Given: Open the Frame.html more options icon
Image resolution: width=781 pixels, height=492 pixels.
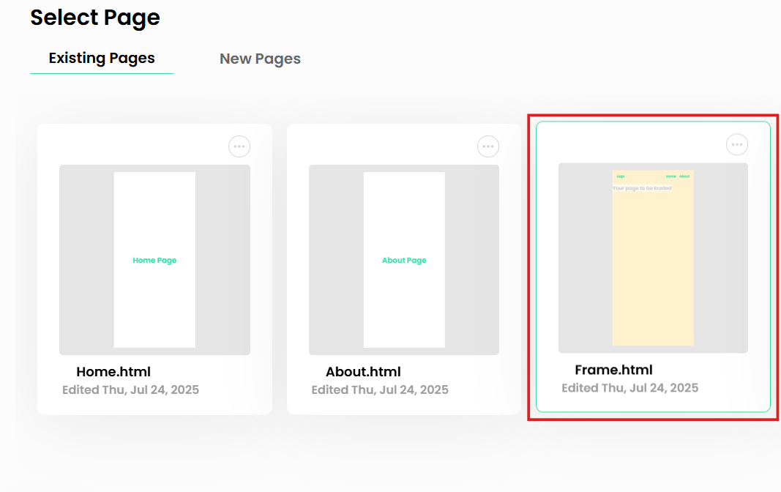Looking at the screenshot, I should coord(736,144).
